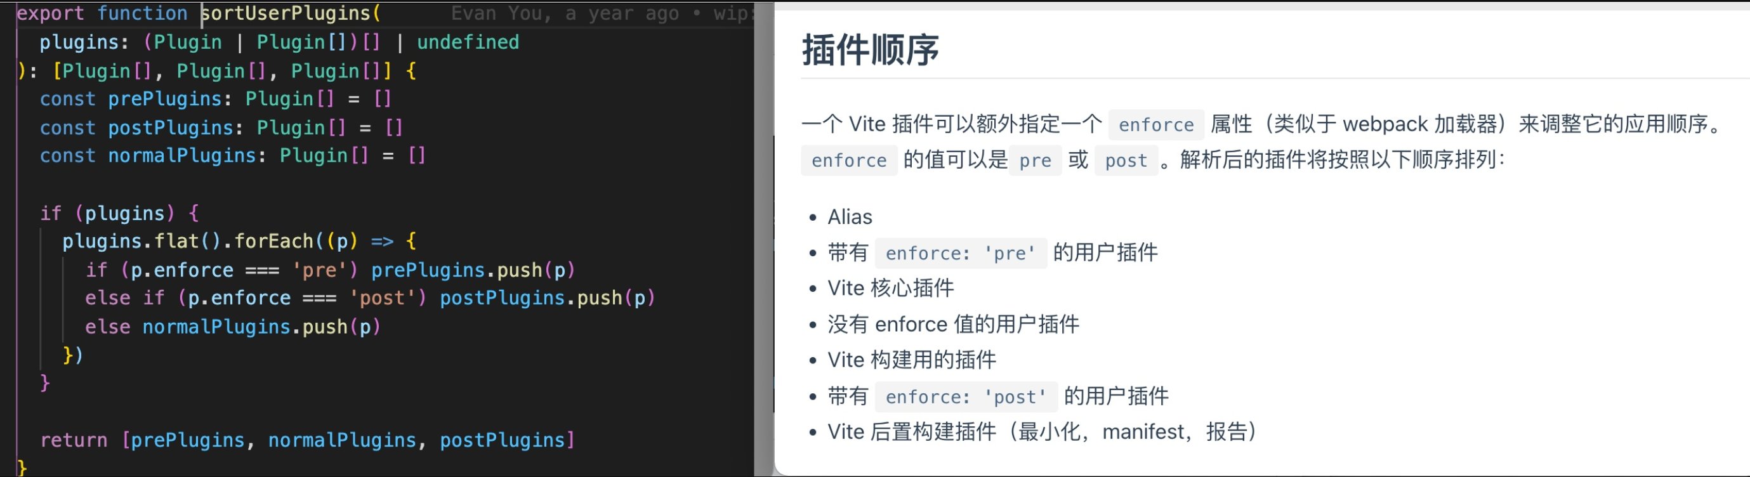Click the Vite 后置构建插件 list item
Image resolution: width=1750 pixels, height=477 pixels.
point(1042,432)
